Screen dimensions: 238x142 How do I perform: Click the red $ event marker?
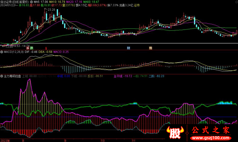pyautogui.click(x=46, y=48)
